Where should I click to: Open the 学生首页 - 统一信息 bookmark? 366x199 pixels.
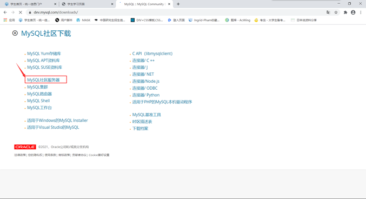(x=34, y=20)
